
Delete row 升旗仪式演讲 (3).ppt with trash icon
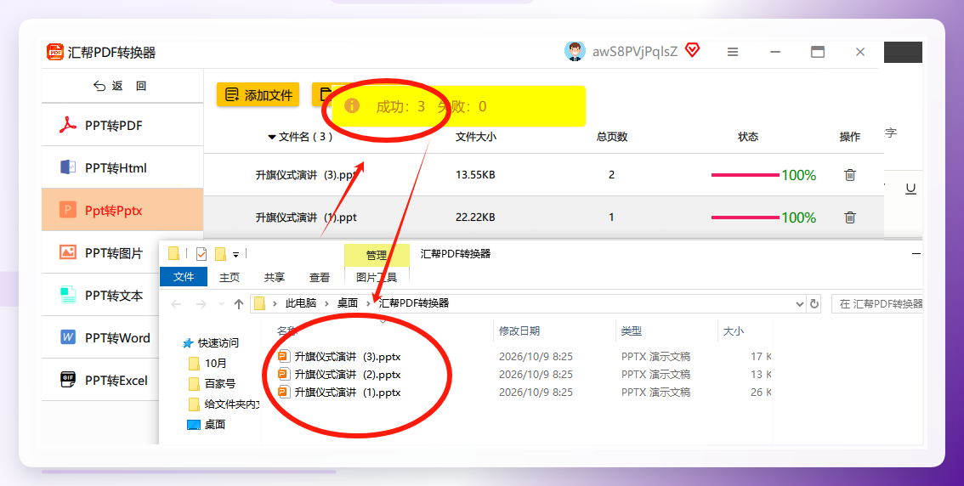(849, 174)
